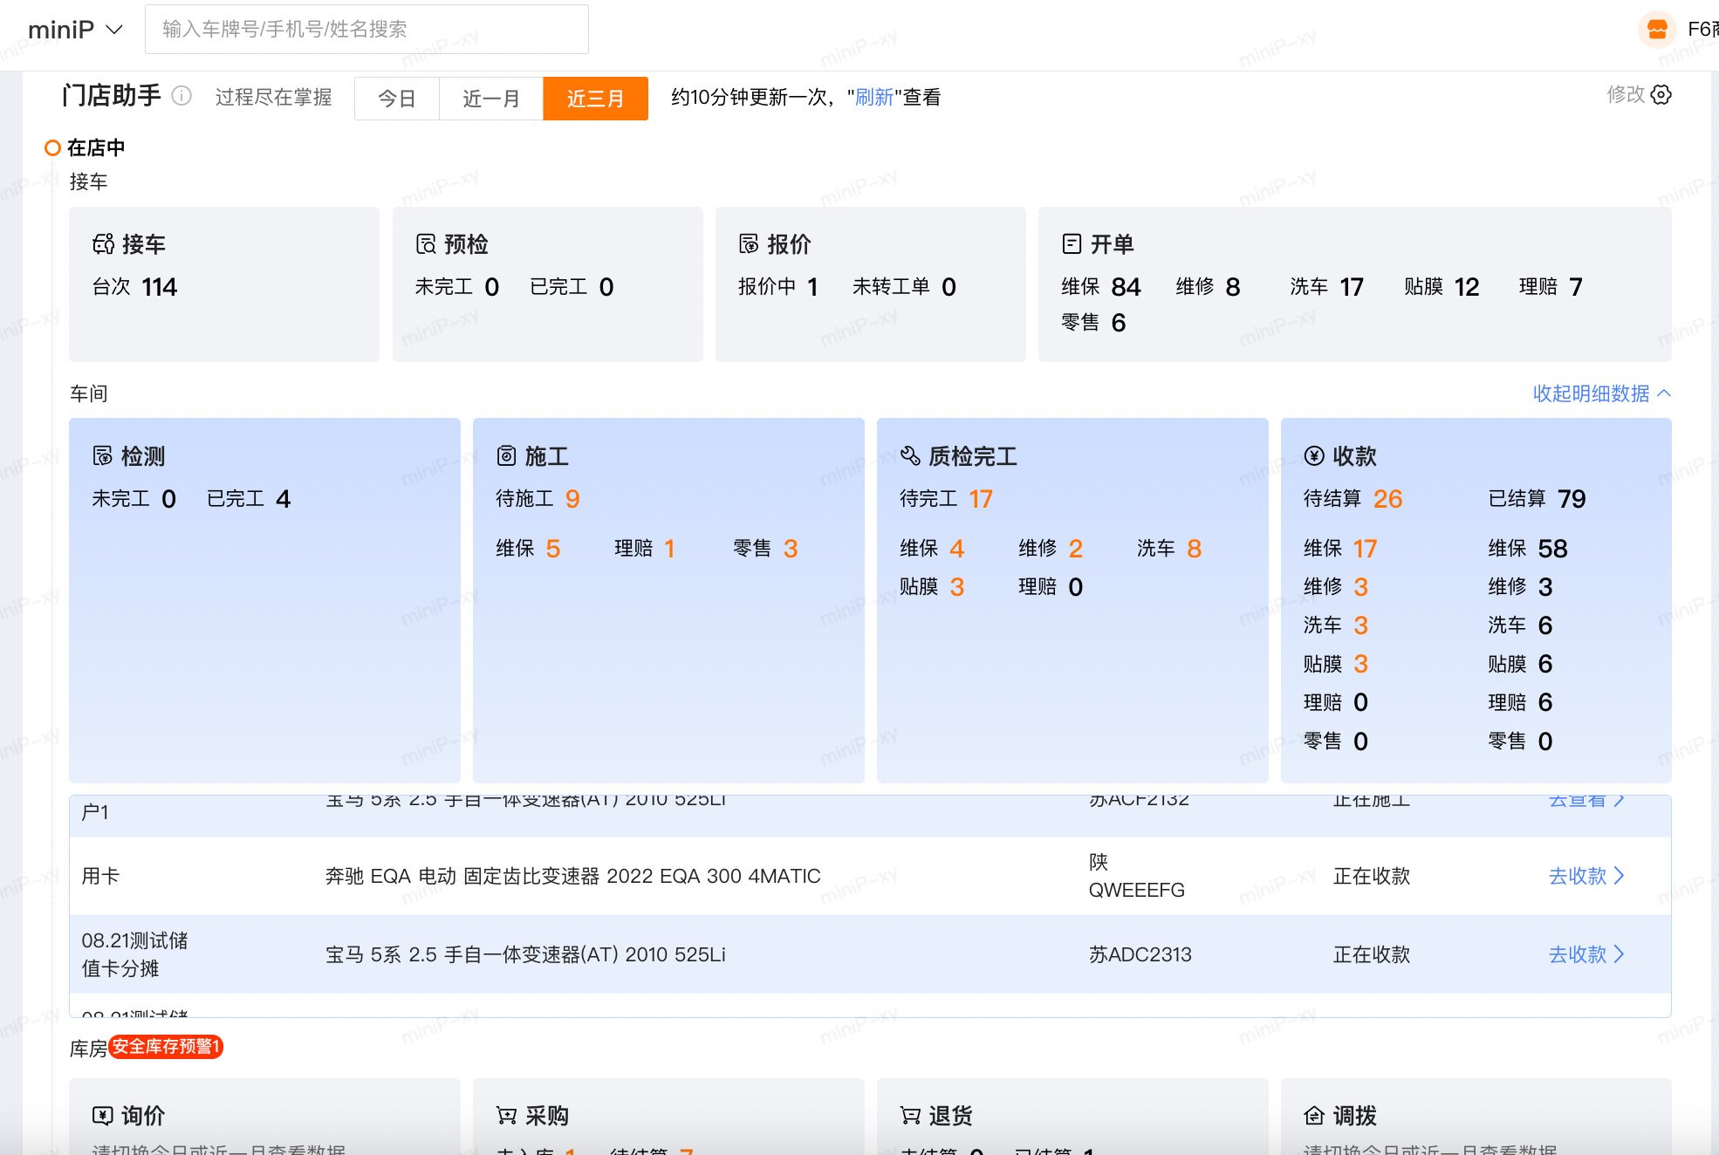Click 施工 待施工 count 9
This screenshot has height=1155, width=1719.
click(572, 499)
